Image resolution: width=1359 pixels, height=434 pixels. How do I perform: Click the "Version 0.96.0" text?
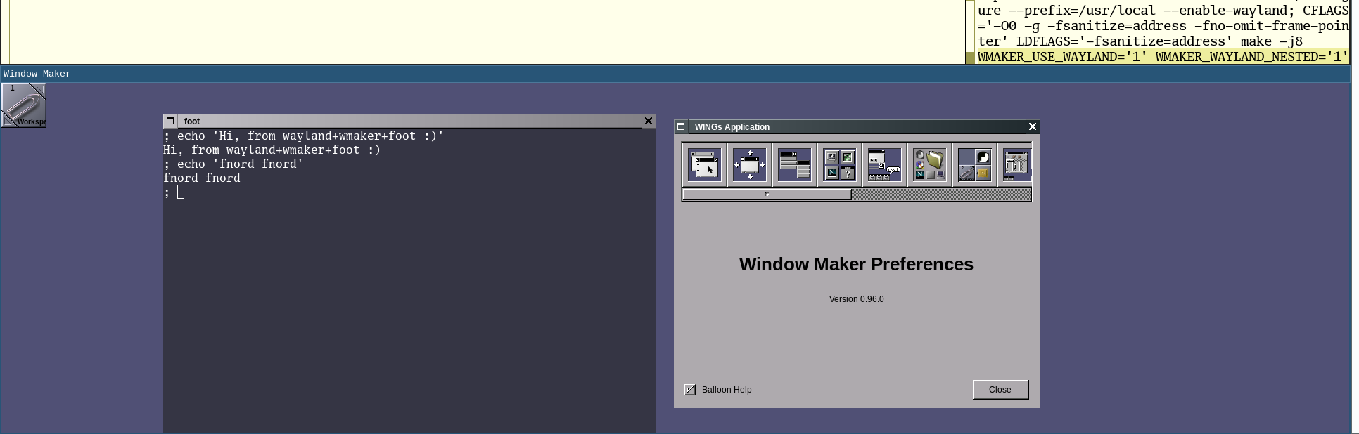856,299
